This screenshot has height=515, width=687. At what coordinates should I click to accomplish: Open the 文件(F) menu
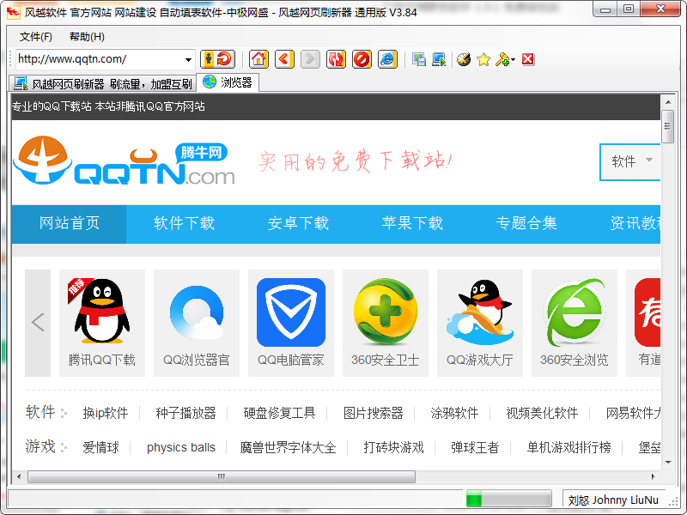[x=36, y=37]
